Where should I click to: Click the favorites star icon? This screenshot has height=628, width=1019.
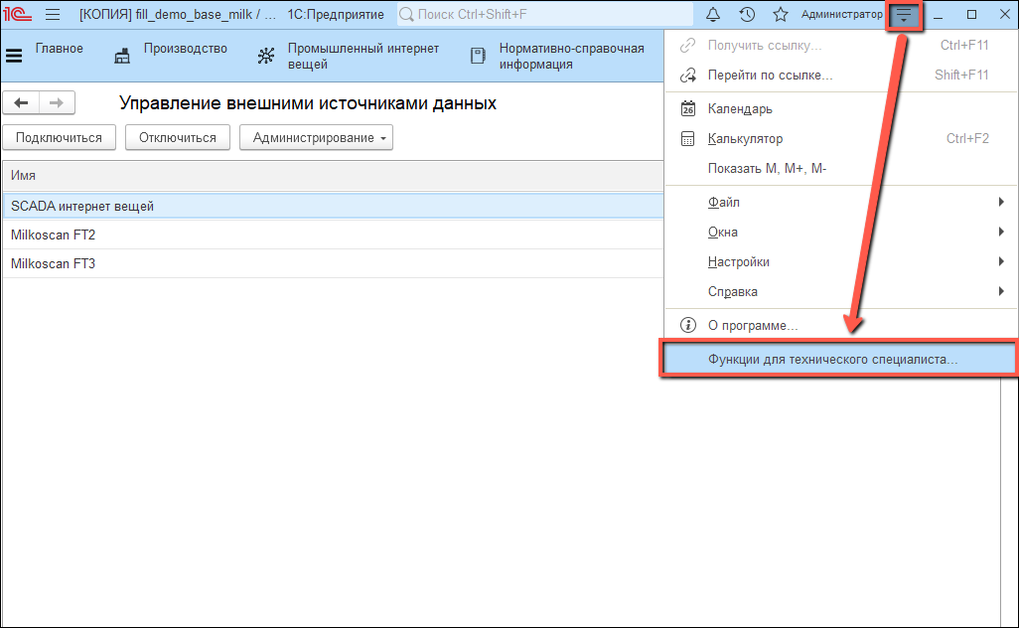coord(781,14)
